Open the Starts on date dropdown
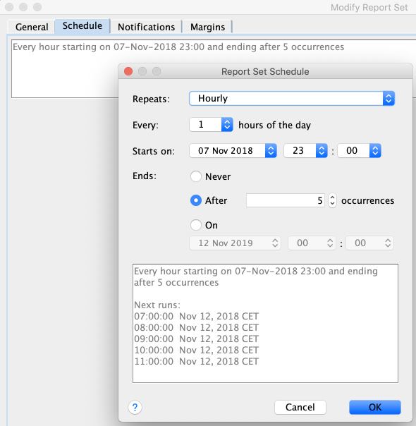Image resolution: width=416 pixels, height=426 pixels. (x=233, y=150)
